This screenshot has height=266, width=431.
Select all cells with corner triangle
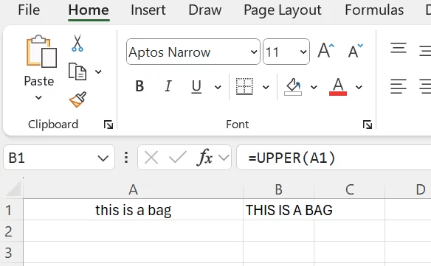coord(13,189)
